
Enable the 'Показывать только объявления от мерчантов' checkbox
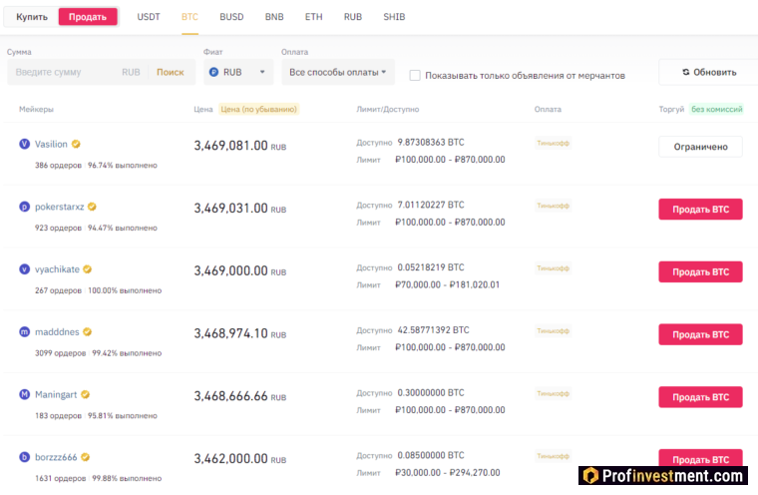click(x=415, y=76)
